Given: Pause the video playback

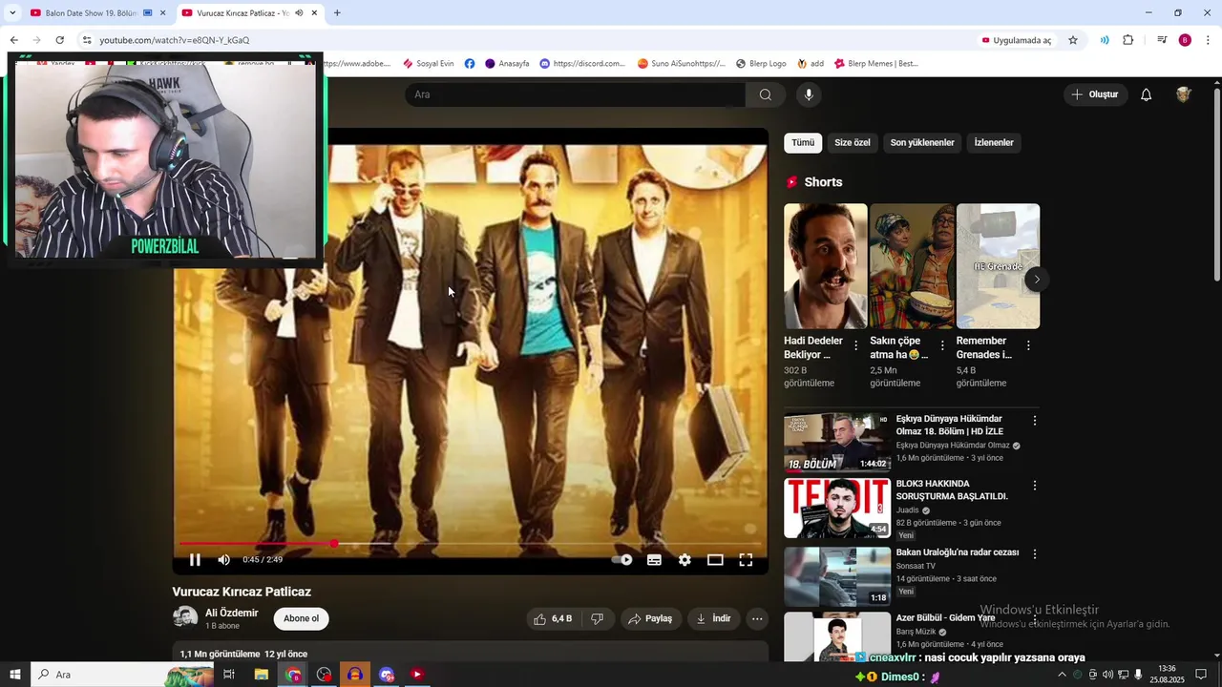Looking at the screenshot, I should 195,560.
